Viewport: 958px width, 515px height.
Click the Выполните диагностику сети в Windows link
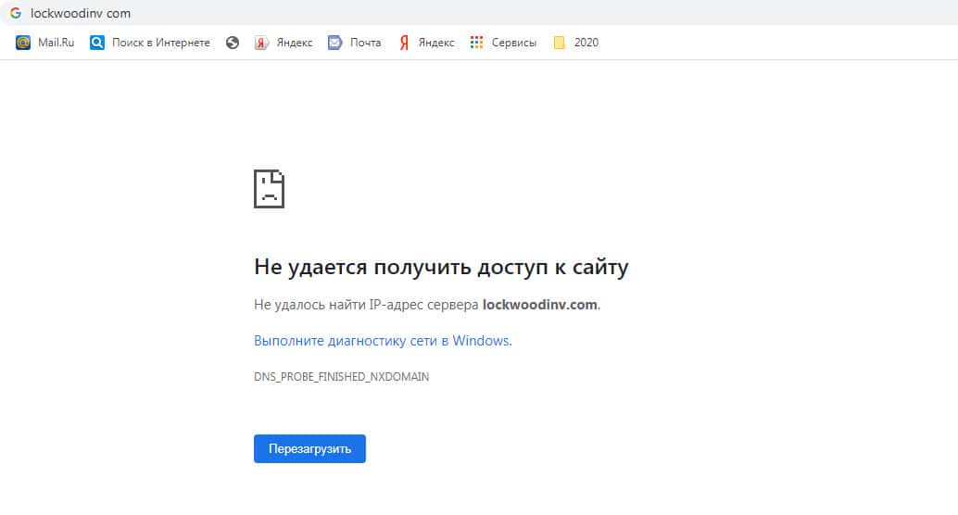coord(382,341)
